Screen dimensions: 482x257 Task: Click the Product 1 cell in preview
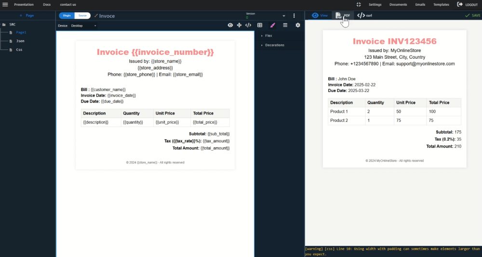coord(347,112)
